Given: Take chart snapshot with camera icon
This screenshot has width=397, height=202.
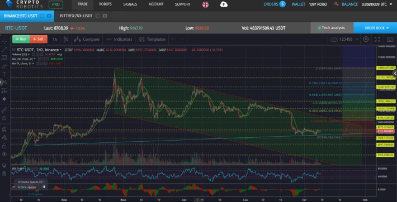Looking at the screenshot, I should click(390, 40).
